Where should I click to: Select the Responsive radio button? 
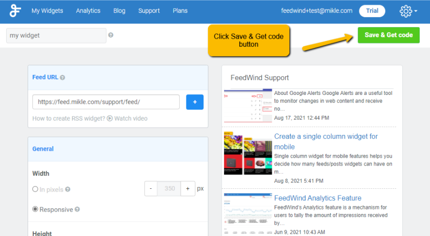(x=35, y=209)
